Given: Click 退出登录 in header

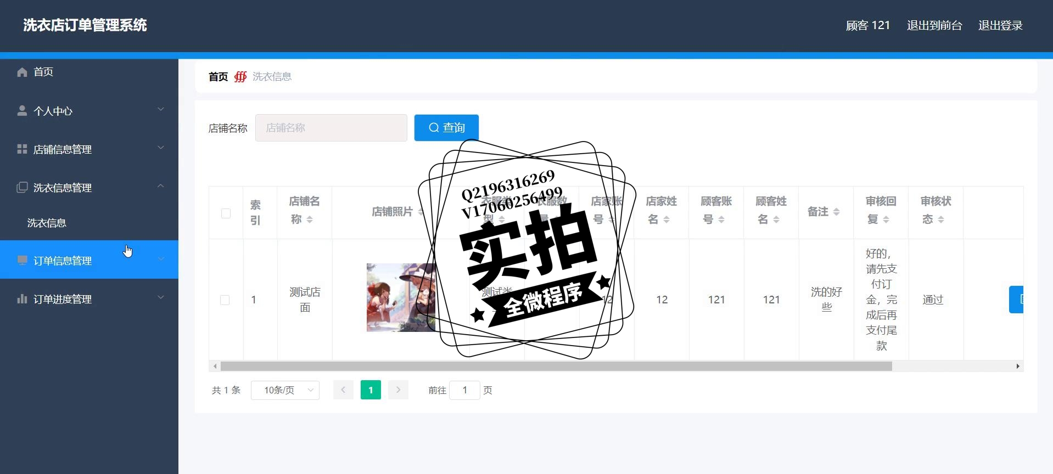Looking at the screenshot, I should pyautogui.click(x=1000, y=25).
